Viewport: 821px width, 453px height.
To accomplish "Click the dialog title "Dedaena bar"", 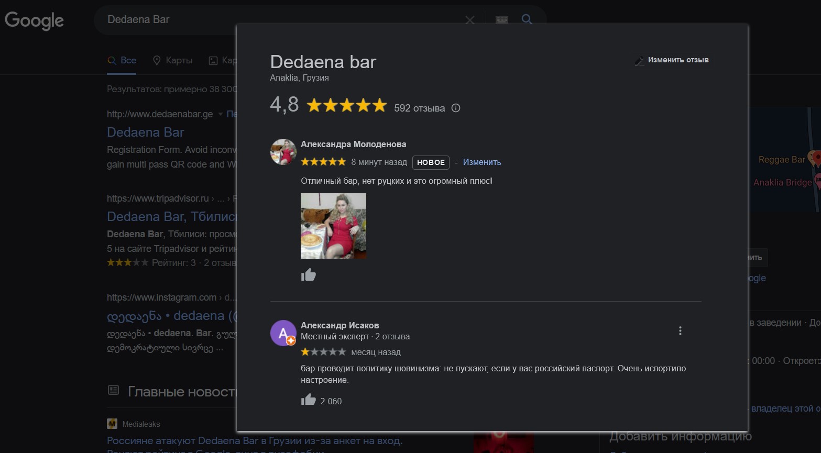I will [x=323, y=62].
